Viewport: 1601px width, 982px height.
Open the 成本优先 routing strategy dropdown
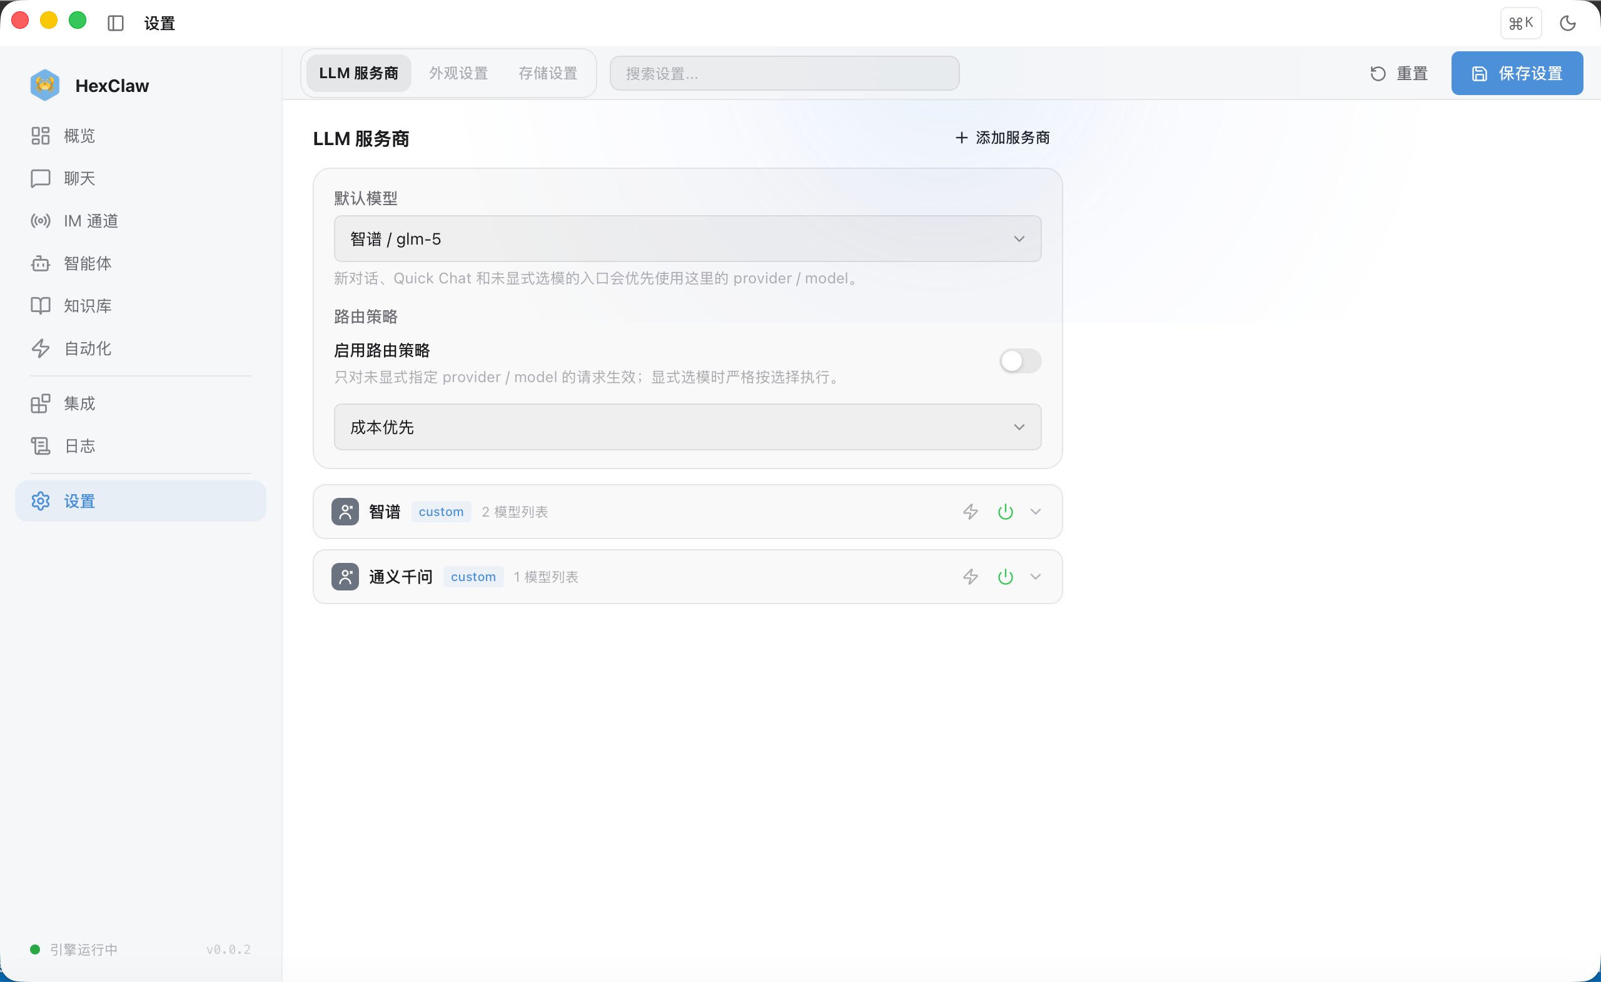pyautogui.click(x=687, y=427)
